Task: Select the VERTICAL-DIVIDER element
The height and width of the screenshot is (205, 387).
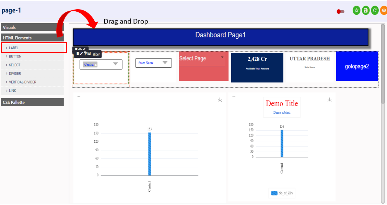Action: pyautogui.click(x=32, y=82)
